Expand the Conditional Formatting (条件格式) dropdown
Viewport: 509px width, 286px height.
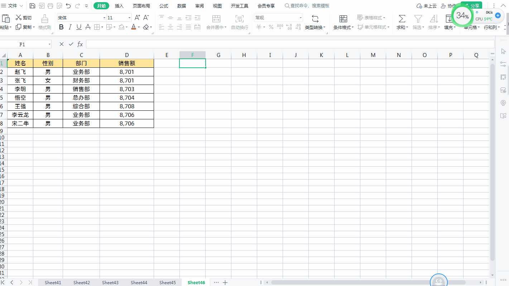point(352,27)
